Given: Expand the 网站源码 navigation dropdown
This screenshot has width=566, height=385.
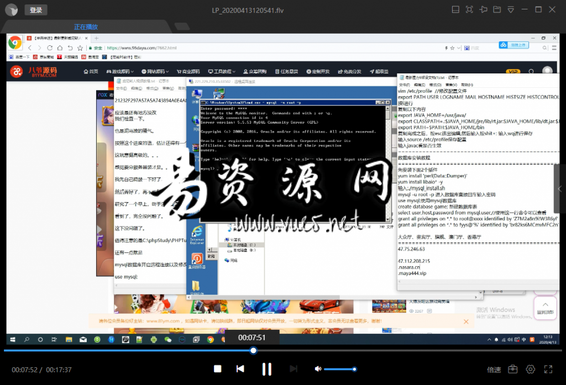Looking at the screenshot, I should coord(155,71).
